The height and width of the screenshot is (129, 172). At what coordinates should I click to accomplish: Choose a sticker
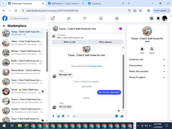63,116
